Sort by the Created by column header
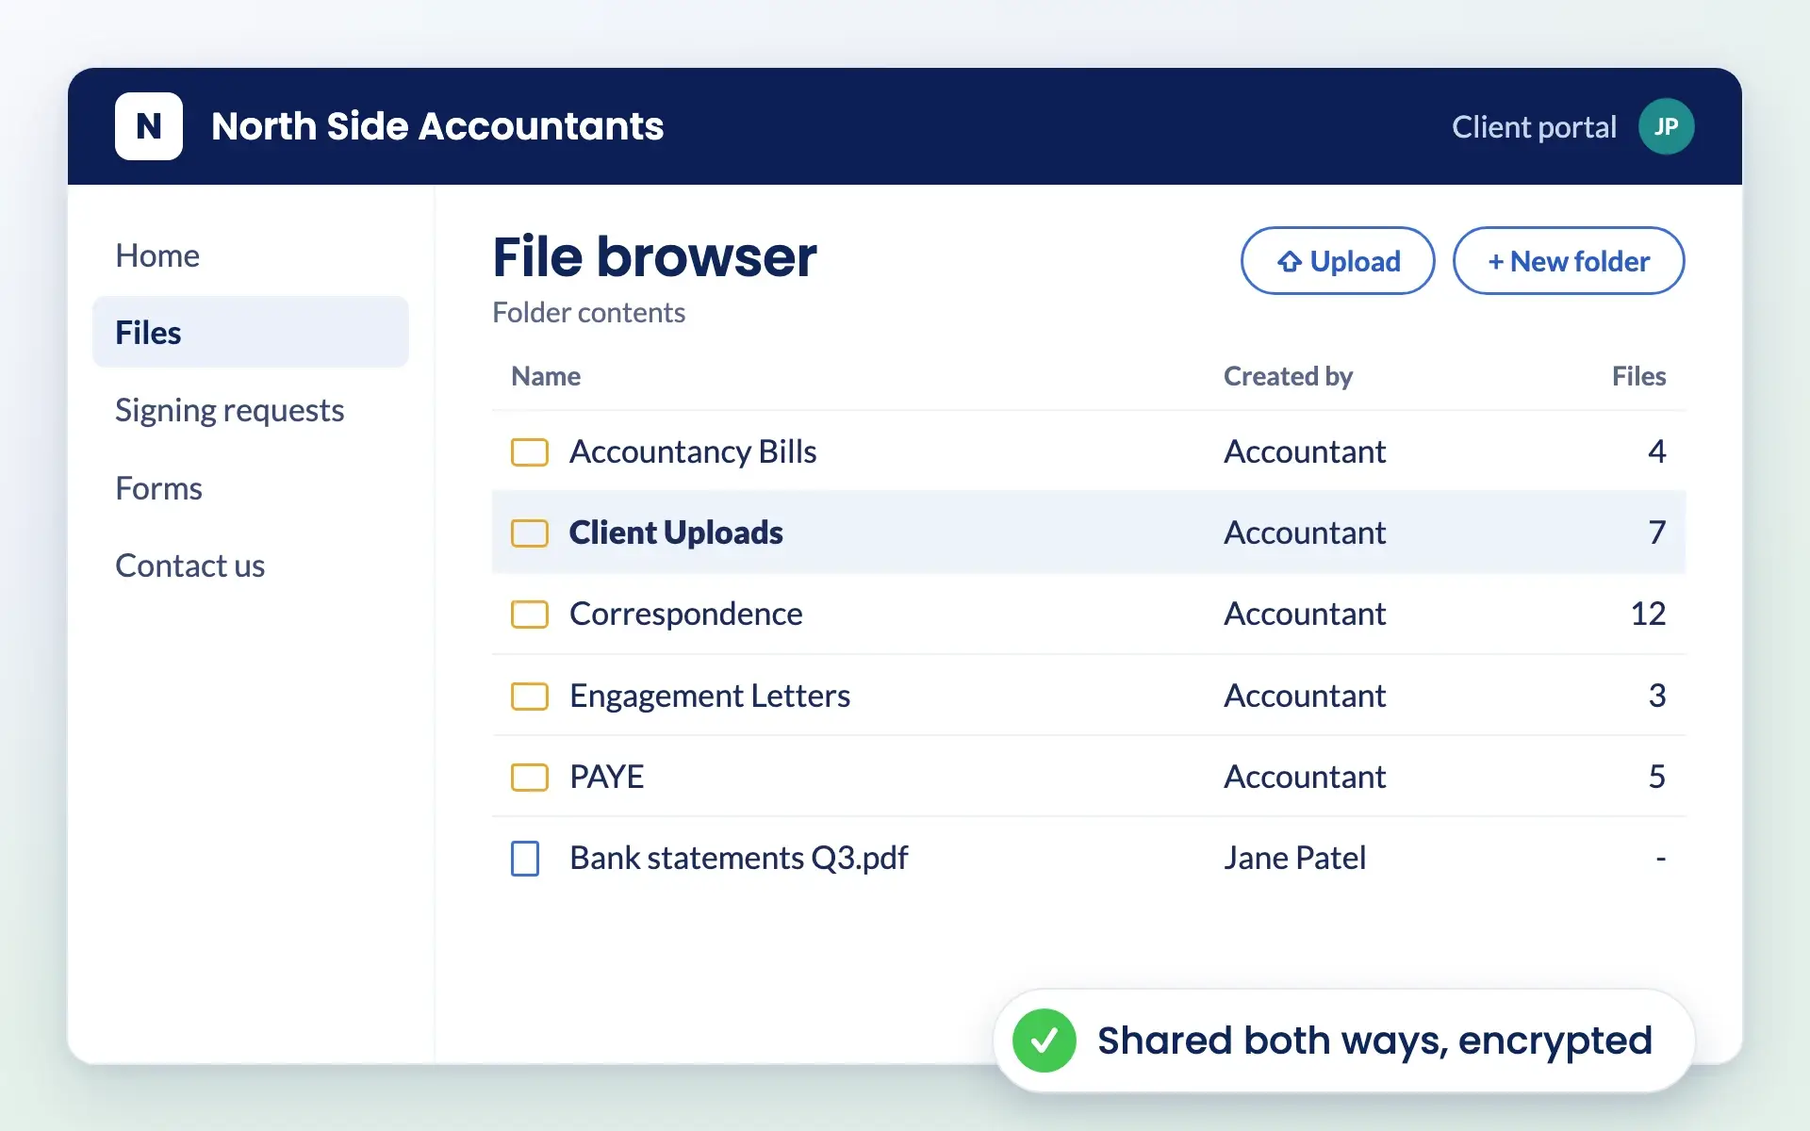Screen dimensions: 1810x1131 pos(1288,376)
